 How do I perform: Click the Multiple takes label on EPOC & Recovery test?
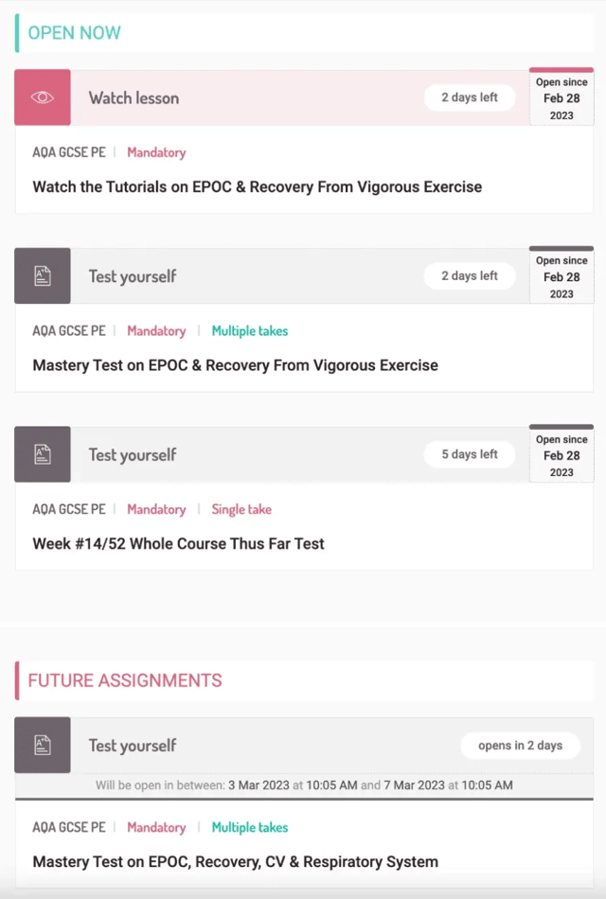tap(249, 331)
